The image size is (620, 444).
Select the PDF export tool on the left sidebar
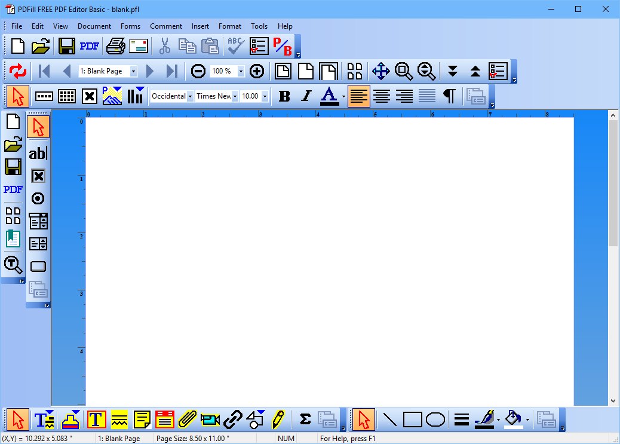click(13, 189)
